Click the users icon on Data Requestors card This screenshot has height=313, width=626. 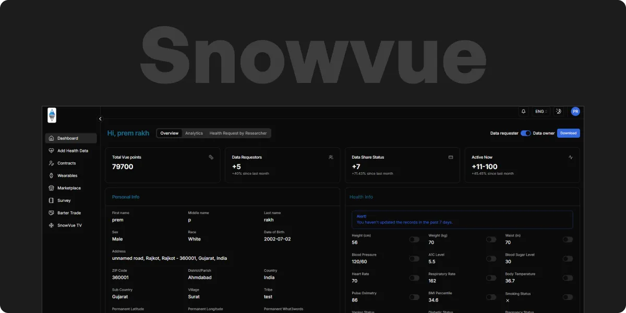[x=331, y=157]
